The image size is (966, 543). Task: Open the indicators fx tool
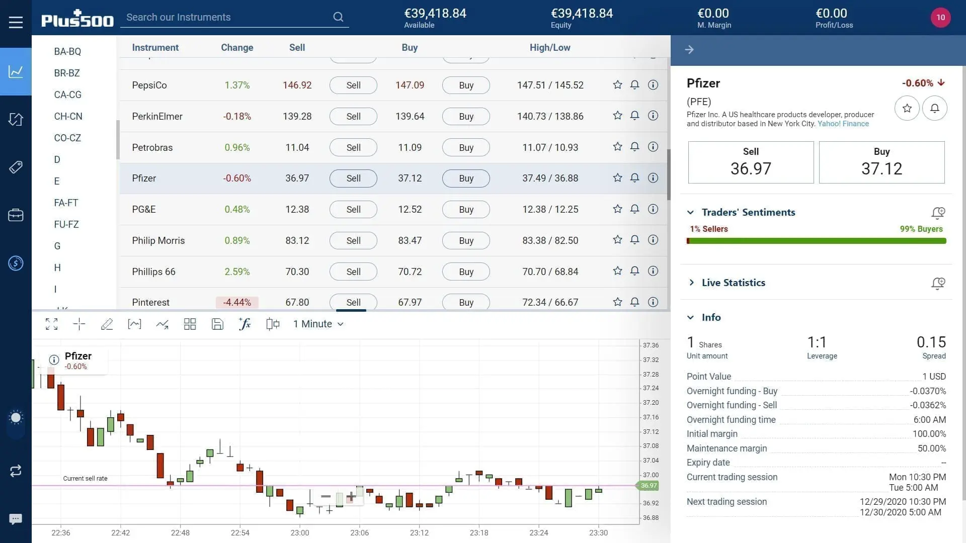[x=245, y=324]
